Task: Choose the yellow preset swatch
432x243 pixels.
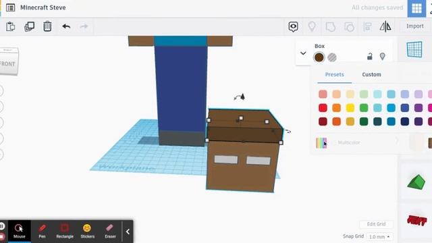Action: click(x=350, y=108)
